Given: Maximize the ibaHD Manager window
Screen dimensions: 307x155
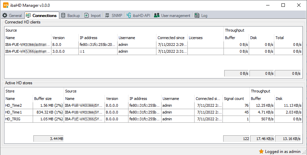Looking at the screenshot, I should 283,5.
